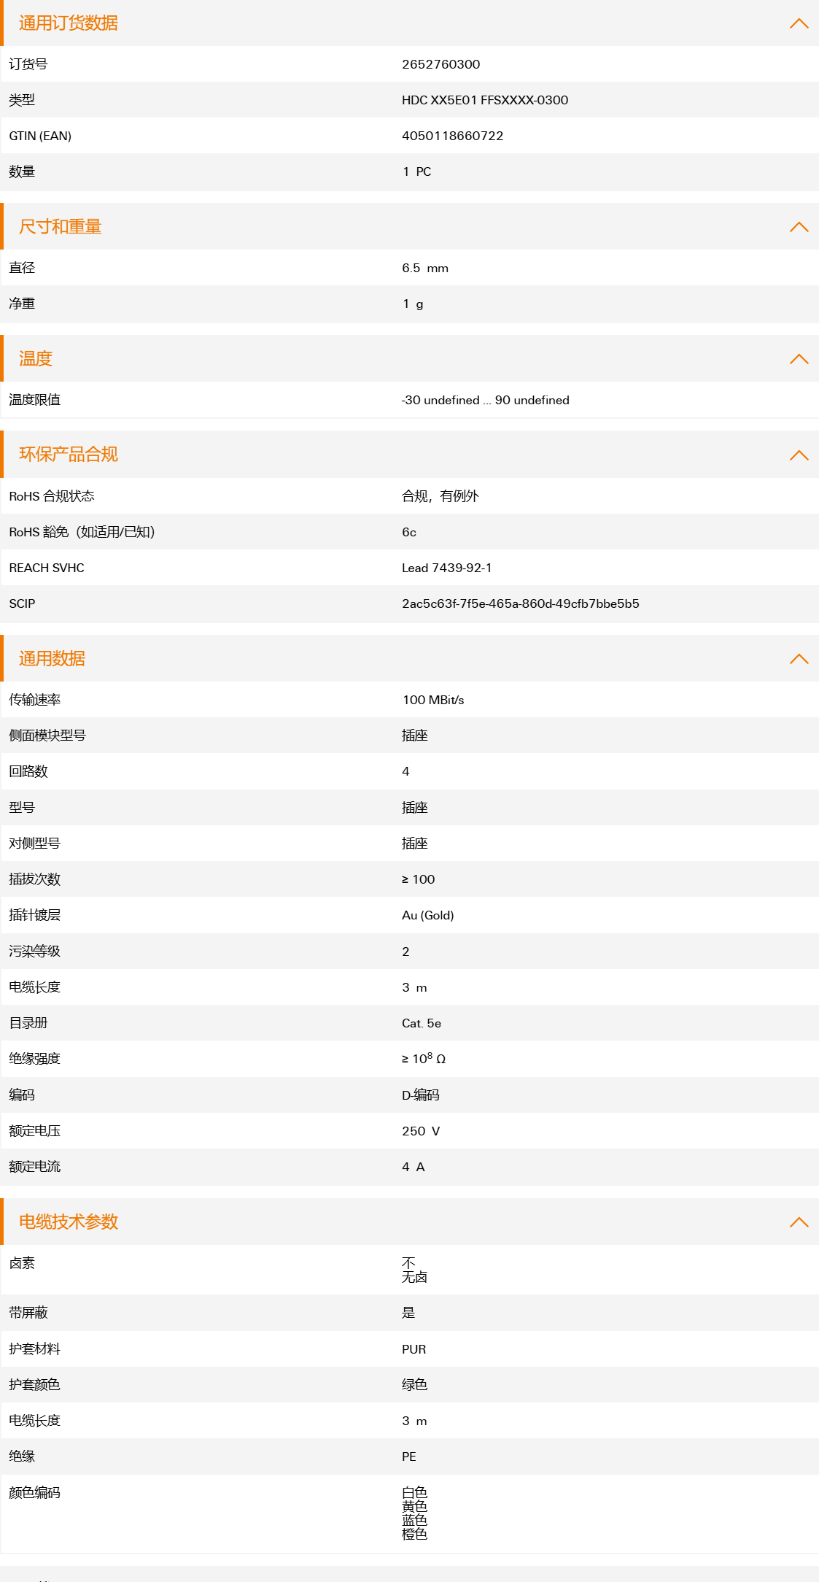Click RoHS status value 合规，有例外

point(440,496)
